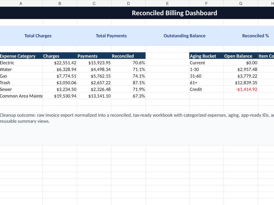Click the Reconciled Billing Dashboard title
Viewport: 274px width, 205px height.
[x=174, y=13]
